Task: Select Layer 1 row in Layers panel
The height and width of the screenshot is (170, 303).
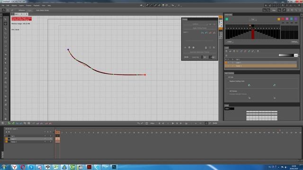Action: click(261, 63)
